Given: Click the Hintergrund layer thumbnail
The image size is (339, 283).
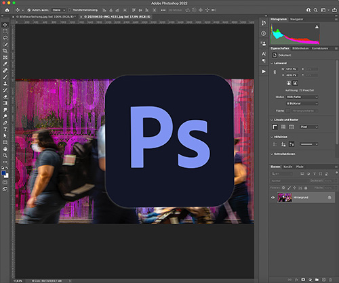Looking at the screenshot, I should pos(285,198).
